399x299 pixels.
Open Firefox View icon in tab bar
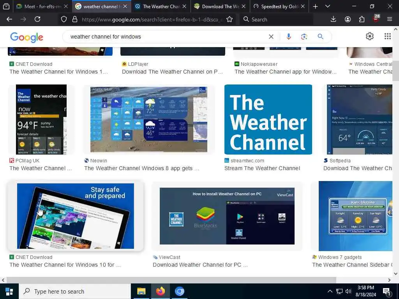click(x=6, y=7)
